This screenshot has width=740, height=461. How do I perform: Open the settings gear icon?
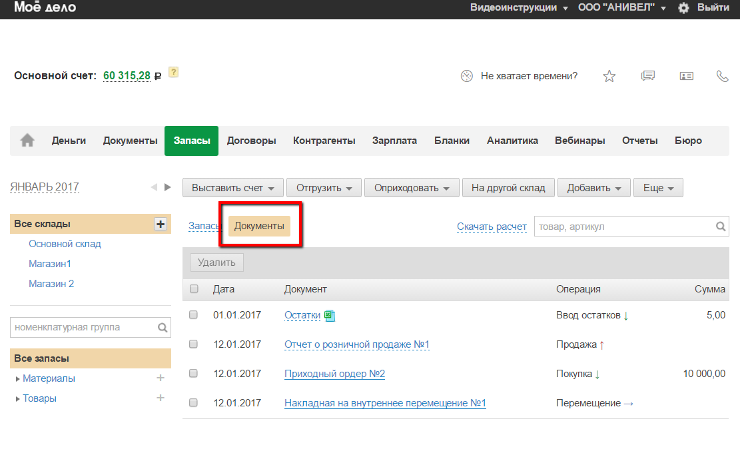683,8
